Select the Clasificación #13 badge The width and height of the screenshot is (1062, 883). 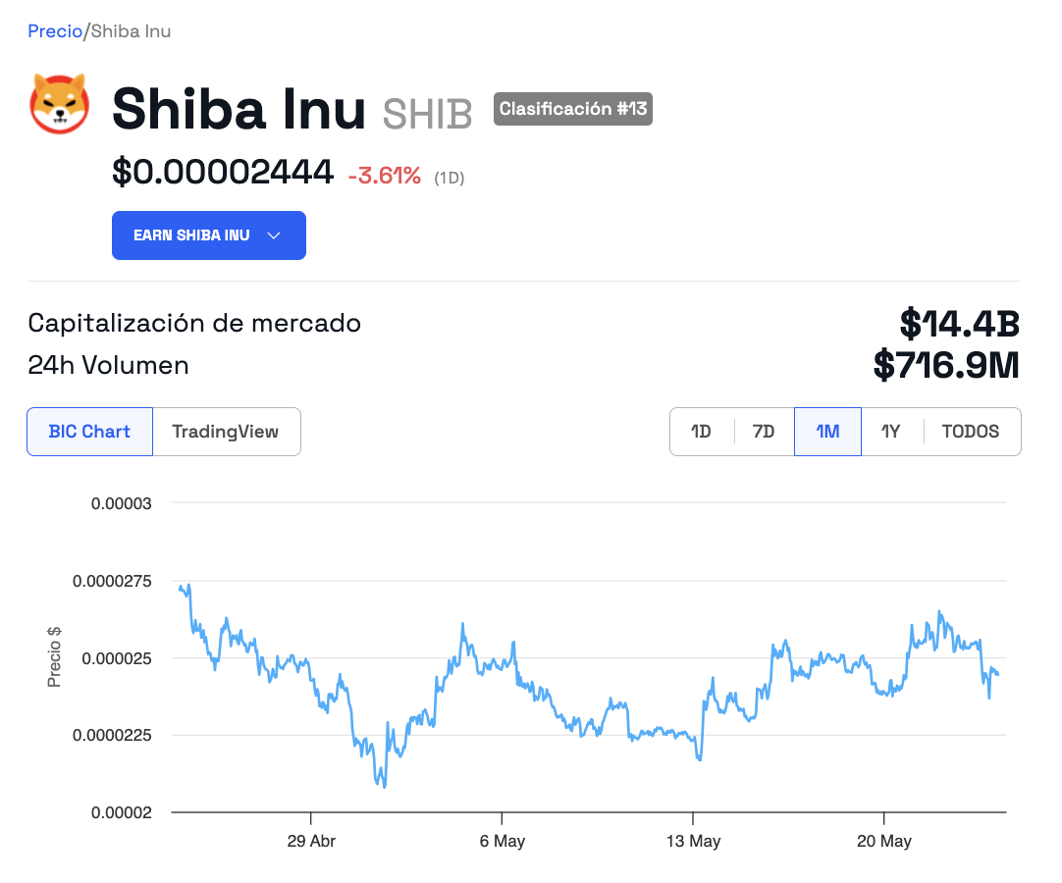(x=573, y=109)
